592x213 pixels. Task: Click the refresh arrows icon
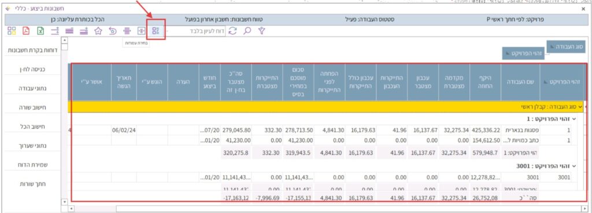(233, 31)
